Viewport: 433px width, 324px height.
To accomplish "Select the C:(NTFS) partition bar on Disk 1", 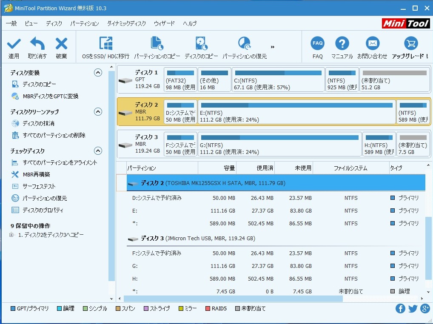I will click(278, 80).
